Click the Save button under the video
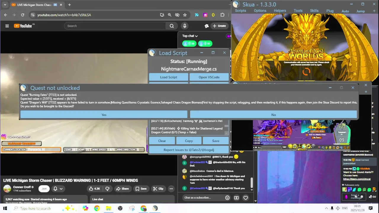 (x=141, y=188)
